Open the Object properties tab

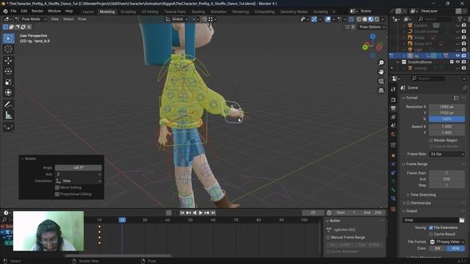394,155
